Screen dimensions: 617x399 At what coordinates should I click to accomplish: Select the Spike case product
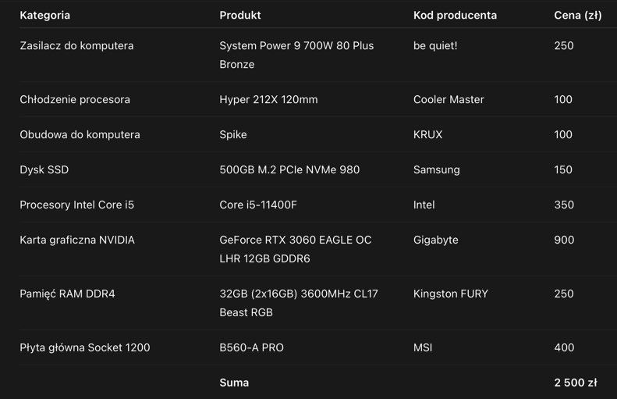tap(233, 135)
